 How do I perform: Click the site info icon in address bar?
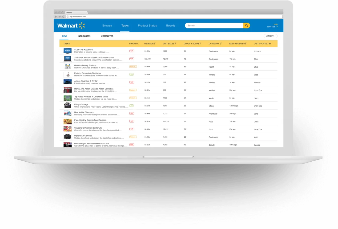pyautogui.click(x=68, y=17)
